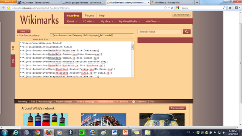Open Firefox home page icon
The image size is (242, 136).
[x=230, y=8]
